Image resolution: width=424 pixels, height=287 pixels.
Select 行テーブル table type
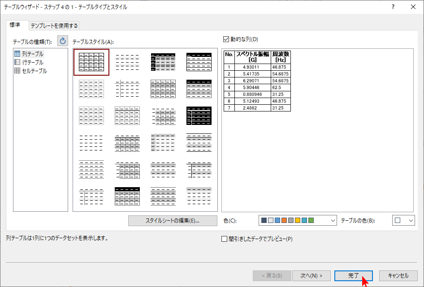click(29, 62)
